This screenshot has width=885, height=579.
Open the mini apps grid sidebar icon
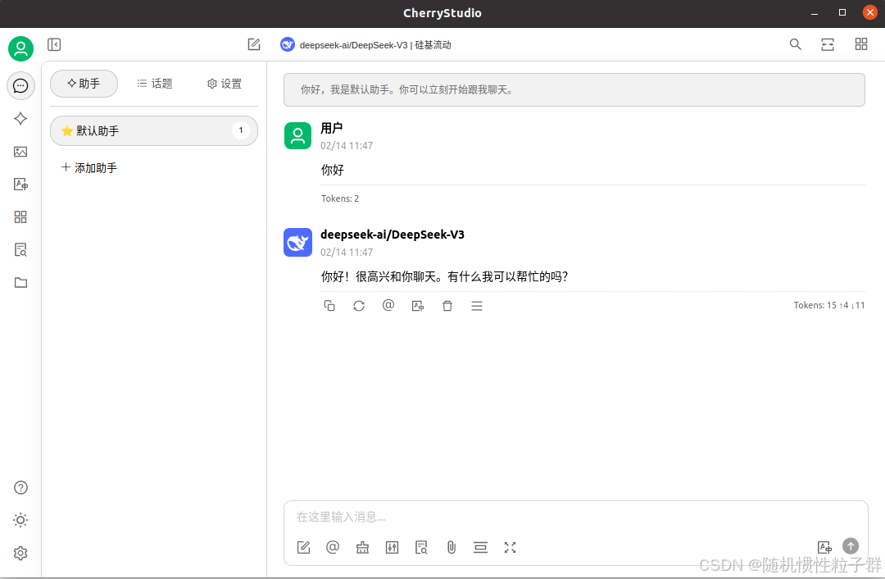(x=20, y=217)
